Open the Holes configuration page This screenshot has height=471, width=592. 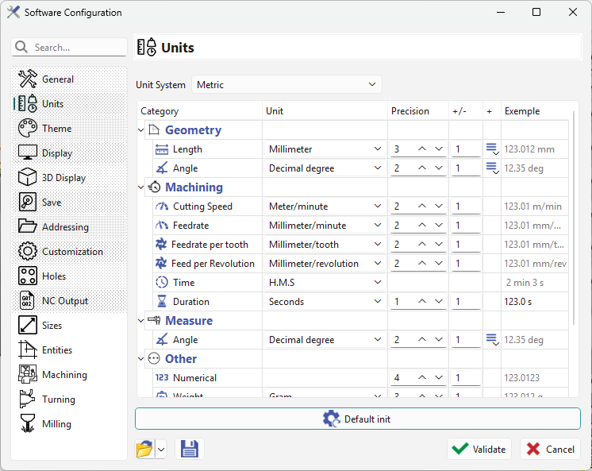53,276
